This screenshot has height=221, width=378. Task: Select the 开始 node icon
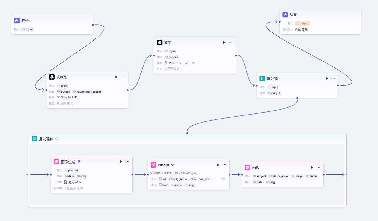(x=17, y=21)
